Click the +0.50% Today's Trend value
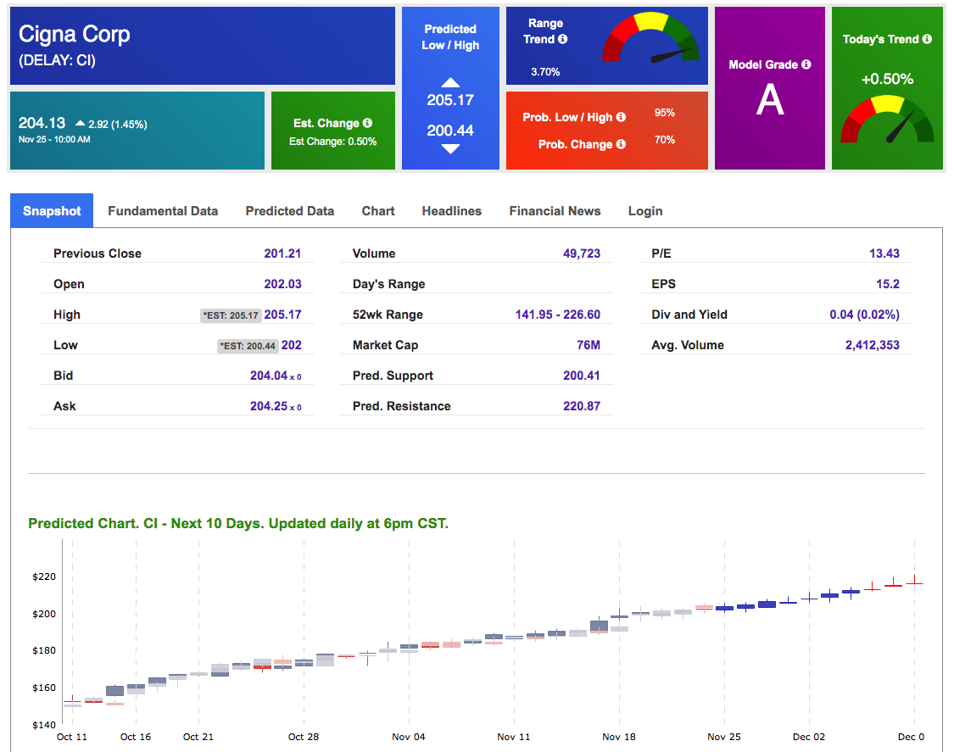This screenshot has height=752, width=954. point(887,79)
